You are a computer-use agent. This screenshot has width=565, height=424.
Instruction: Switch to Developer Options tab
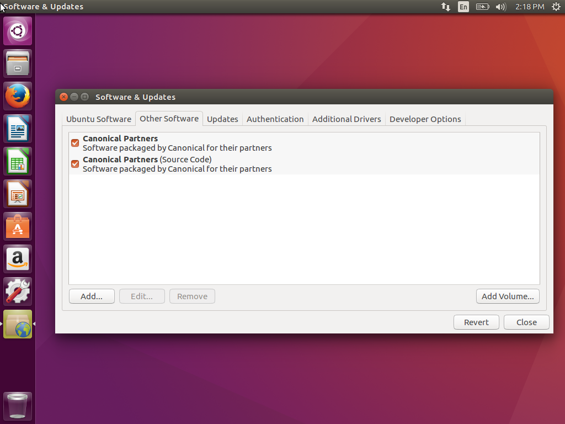[425, 119]
